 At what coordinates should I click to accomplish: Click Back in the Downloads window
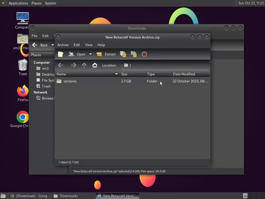[40, 45]
